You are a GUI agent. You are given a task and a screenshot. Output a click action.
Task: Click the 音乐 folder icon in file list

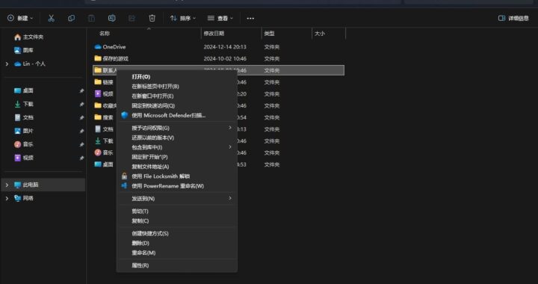(98, 152)
